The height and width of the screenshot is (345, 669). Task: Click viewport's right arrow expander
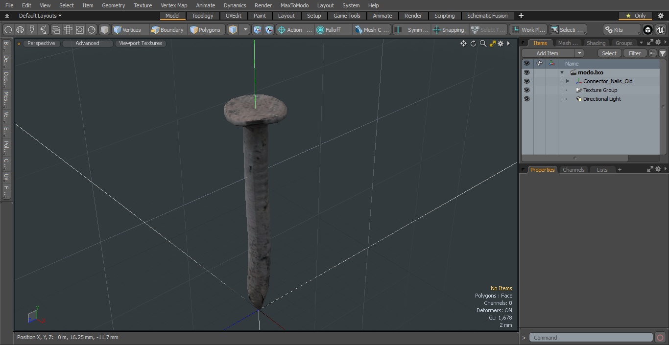coord(508,44)
